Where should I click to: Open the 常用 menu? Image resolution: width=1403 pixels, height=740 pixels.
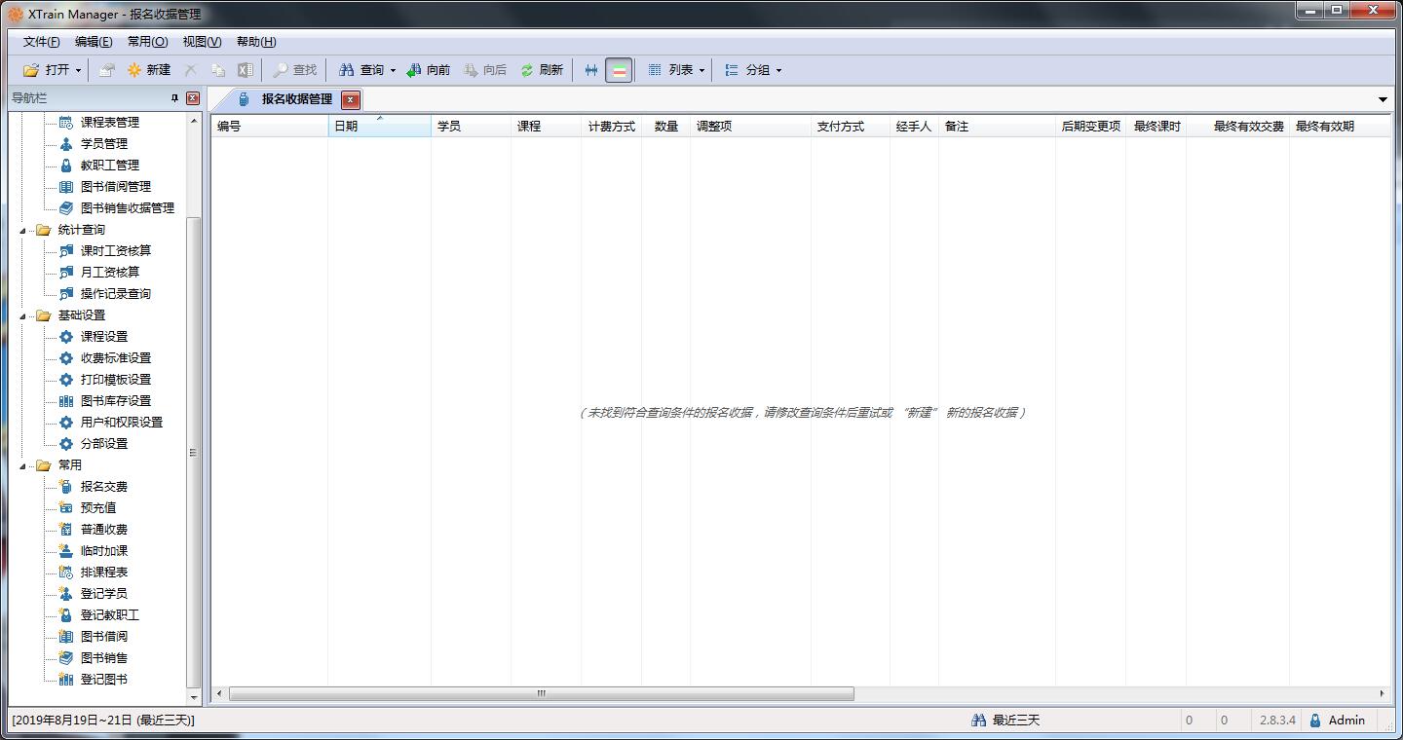pos(147,42)
